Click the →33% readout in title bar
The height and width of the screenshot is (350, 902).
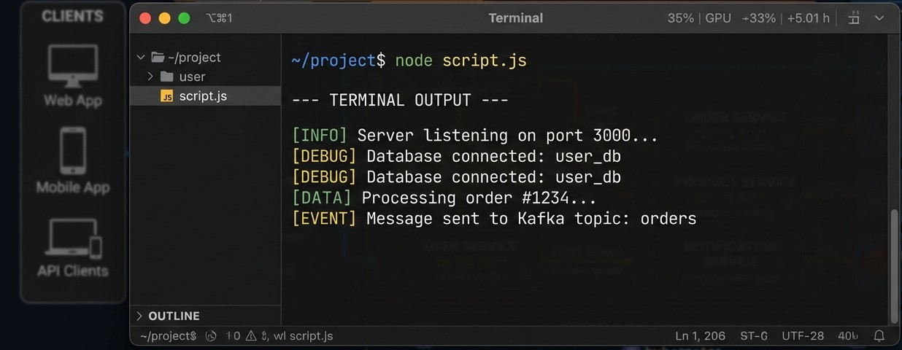point(759,18)
